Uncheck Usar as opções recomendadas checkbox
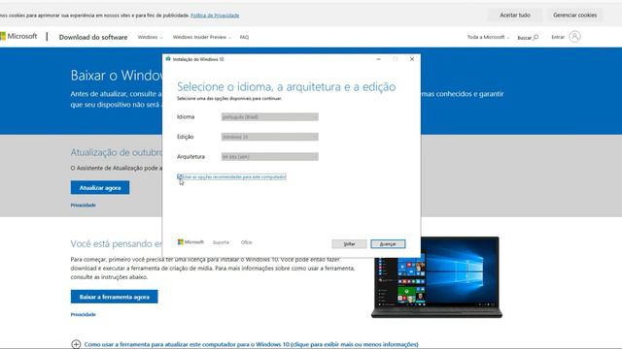622x349 pixels. pos(180,176)
